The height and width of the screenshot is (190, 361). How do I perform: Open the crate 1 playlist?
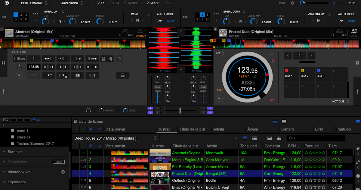[23, 131]
